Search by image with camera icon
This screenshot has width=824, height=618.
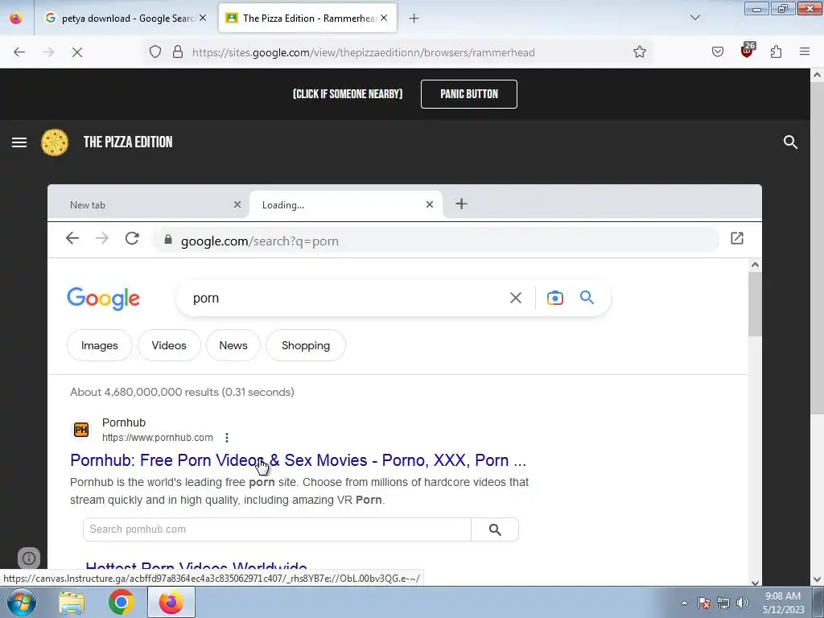(555, 298)
